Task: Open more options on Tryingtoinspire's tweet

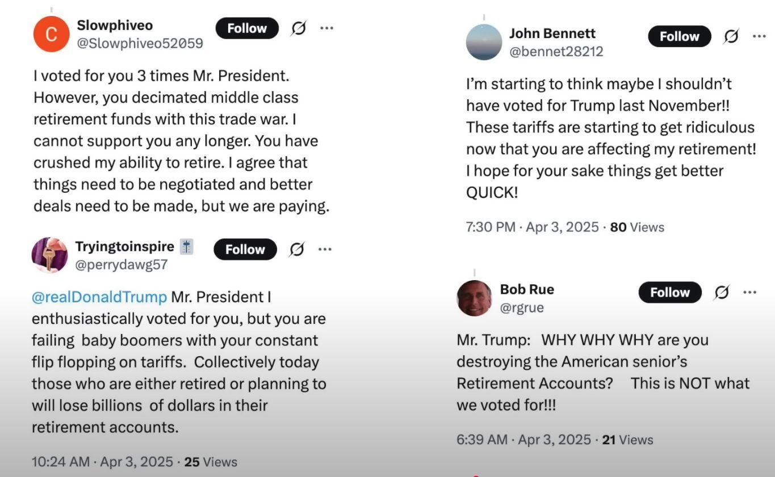Action: click(325, 249)
